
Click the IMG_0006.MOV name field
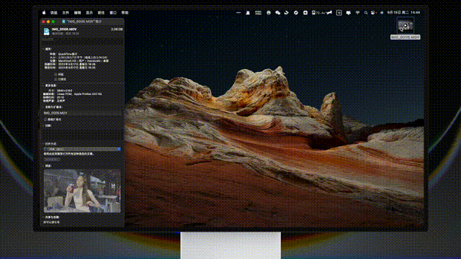[82, 113]
